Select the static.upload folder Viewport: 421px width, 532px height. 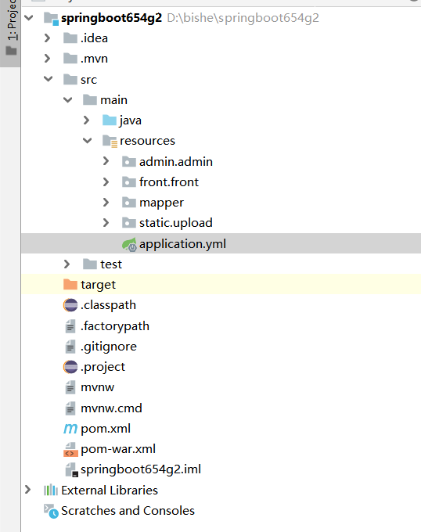pos(176,223)
